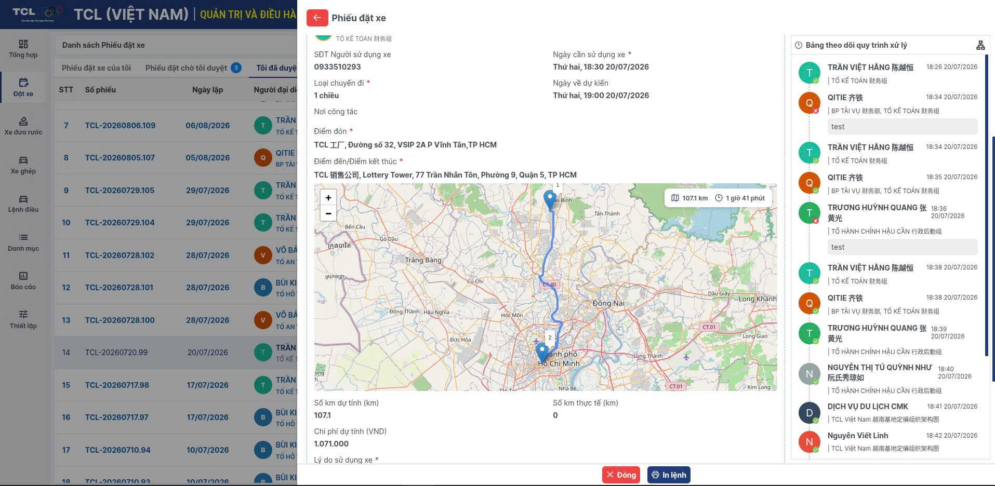Viewport: 995px width, 486px height.
Task: Click the STT column header
Action: coord(66,90)
